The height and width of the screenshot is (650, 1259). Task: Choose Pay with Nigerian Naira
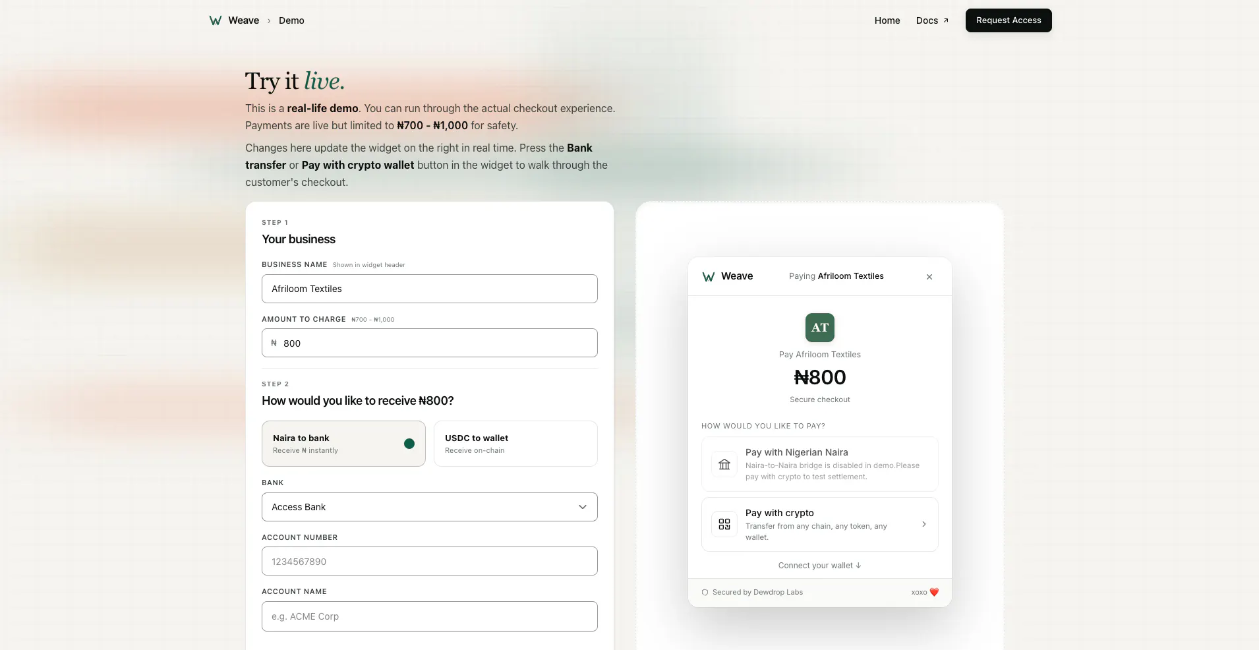point(820,464)
